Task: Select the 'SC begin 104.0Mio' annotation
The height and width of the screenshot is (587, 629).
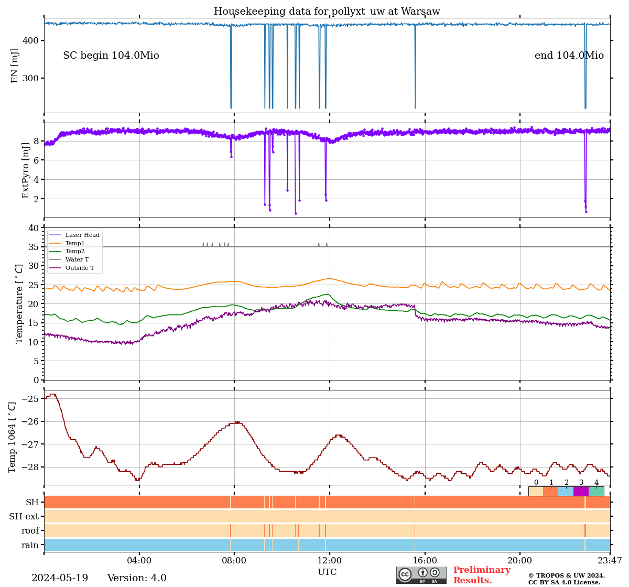Action: click(111, 56)
